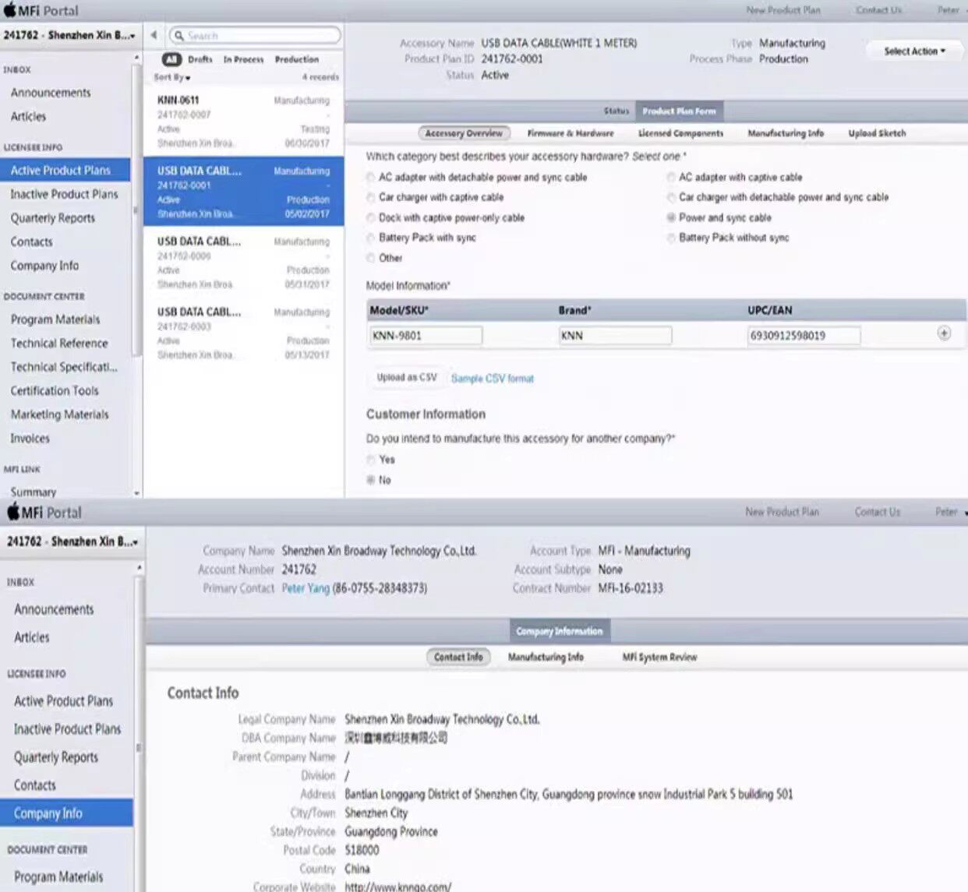Choose Car charger with detachable power and sync cable
This screenshot has width=968, height=892.
[x=671, y=197]
